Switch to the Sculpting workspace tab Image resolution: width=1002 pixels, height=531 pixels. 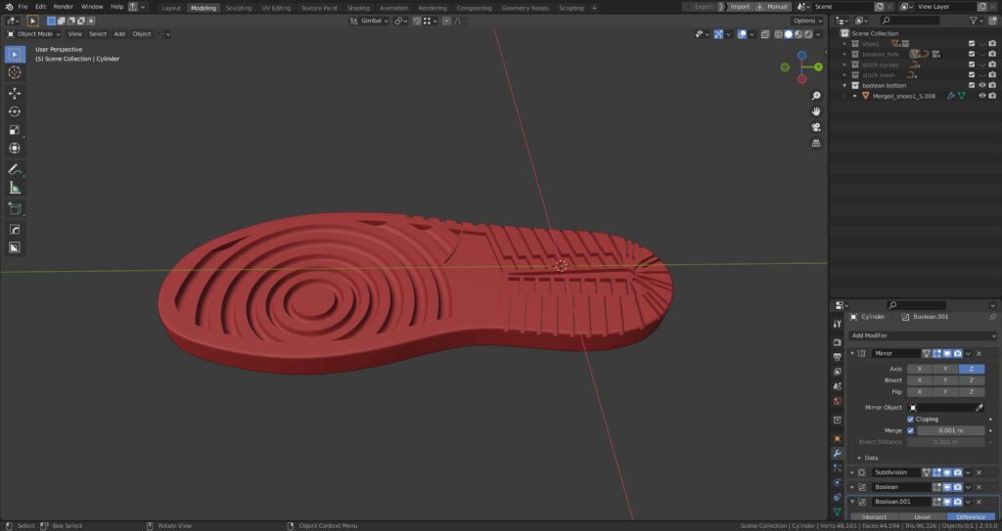(x=239, y=8)
